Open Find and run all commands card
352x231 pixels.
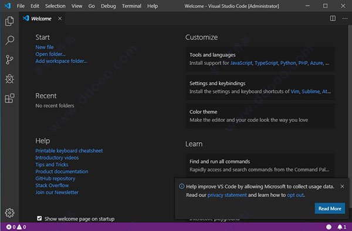point(260,166)
